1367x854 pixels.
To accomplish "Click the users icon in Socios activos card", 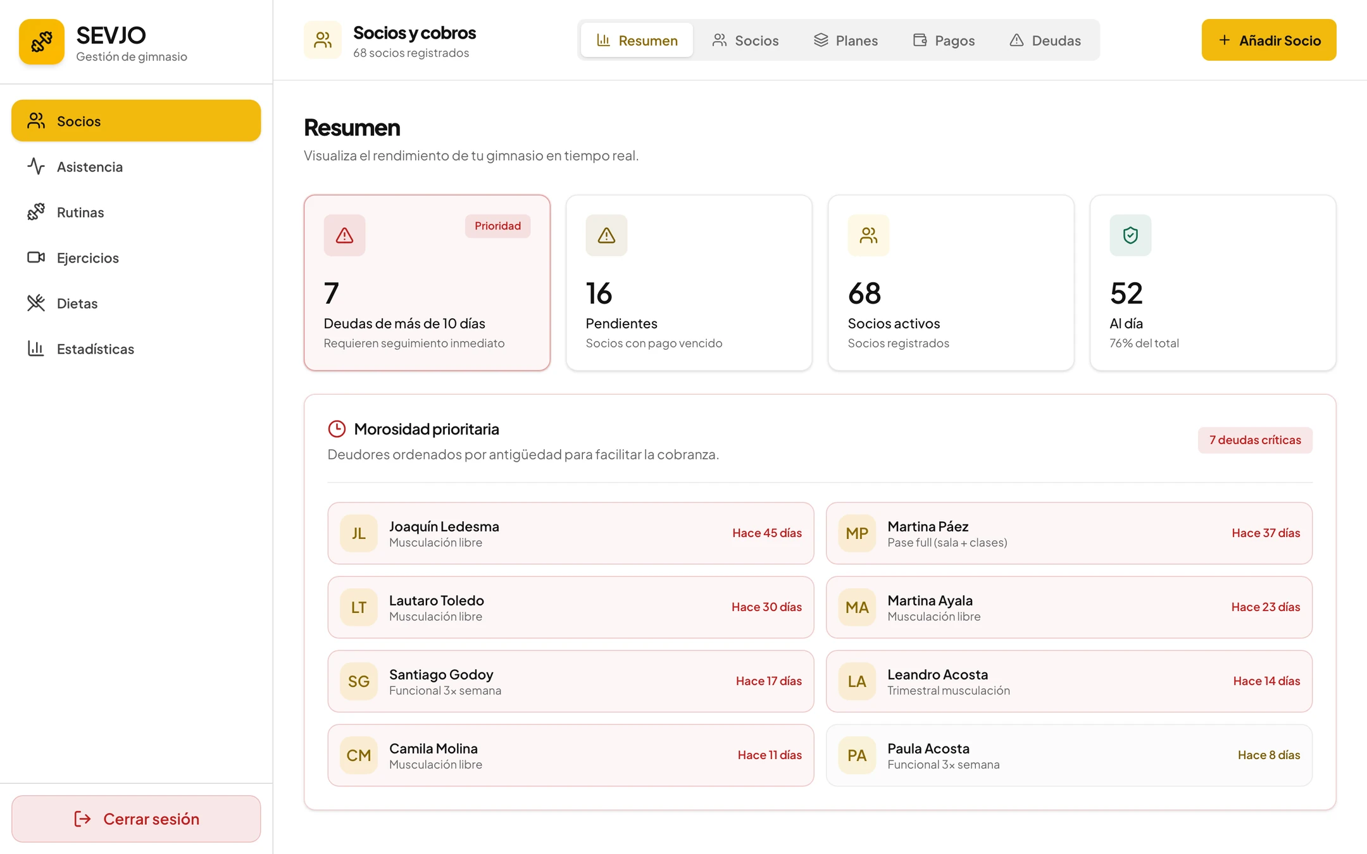I will pos(868,235).
